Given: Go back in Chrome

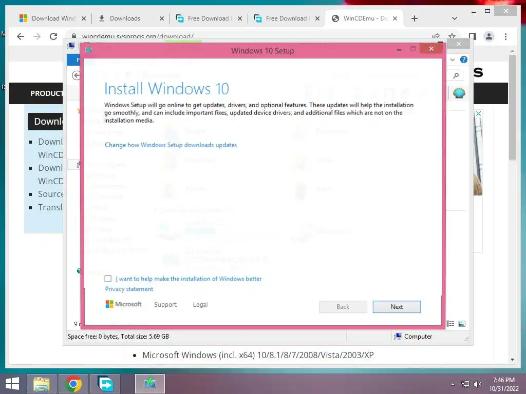Looking at the screenshot, I should tap(21, 36).
